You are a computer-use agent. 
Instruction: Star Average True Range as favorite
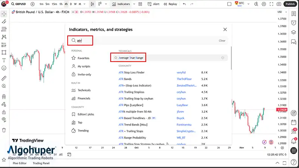click(115, 58)
